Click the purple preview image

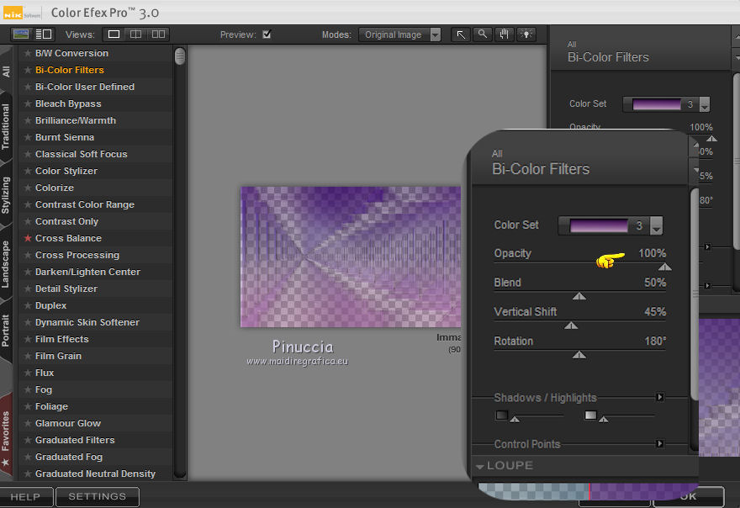350,257
